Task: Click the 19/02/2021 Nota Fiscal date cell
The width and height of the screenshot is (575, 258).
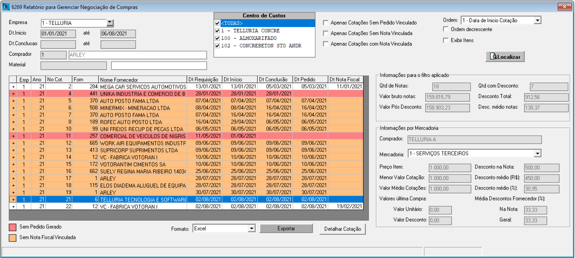Action: (x=346, y=207)
